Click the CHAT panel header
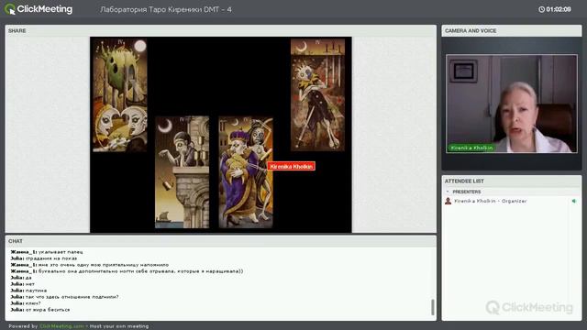This screenshot has height=330, width=587. point(221,241)
